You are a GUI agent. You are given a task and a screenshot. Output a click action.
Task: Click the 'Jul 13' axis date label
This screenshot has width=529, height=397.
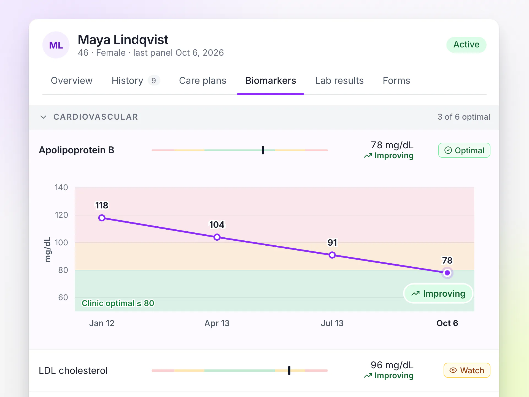pyautogui.click(x=332, y=323)
